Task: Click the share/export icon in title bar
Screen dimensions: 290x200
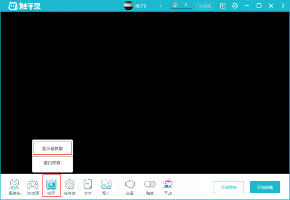Action: (x=223, y=6)
